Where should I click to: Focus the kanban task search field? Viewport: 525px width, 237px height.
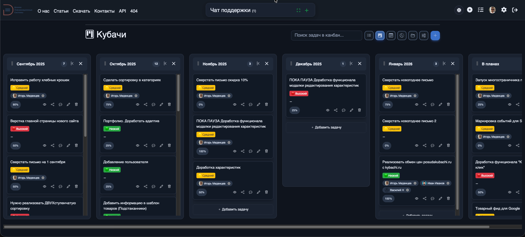pos(326,35)
